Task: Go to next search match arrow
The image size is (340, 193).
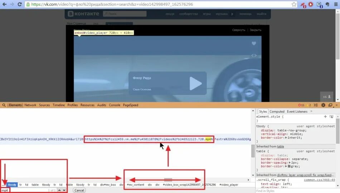Action: pyautogui.click(x=64, y=190)
